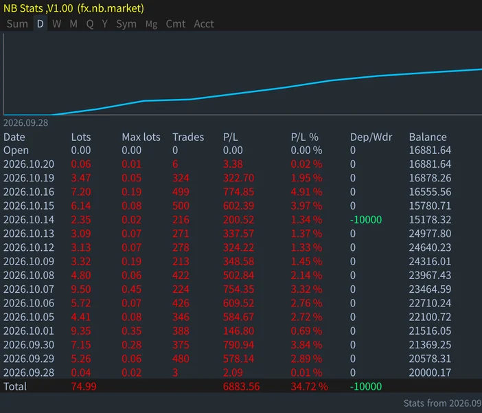The height and width of the screenshot is (413, 482).
Task: Click the Lots column header
Action: tap(81, 137)
